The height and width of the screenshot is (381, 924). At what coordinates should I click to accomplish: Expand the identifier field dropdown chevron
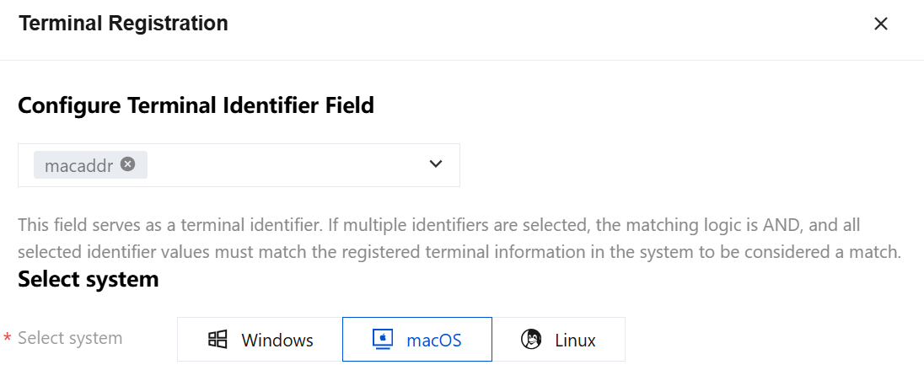pyautogui.click(x=436, y=164)
